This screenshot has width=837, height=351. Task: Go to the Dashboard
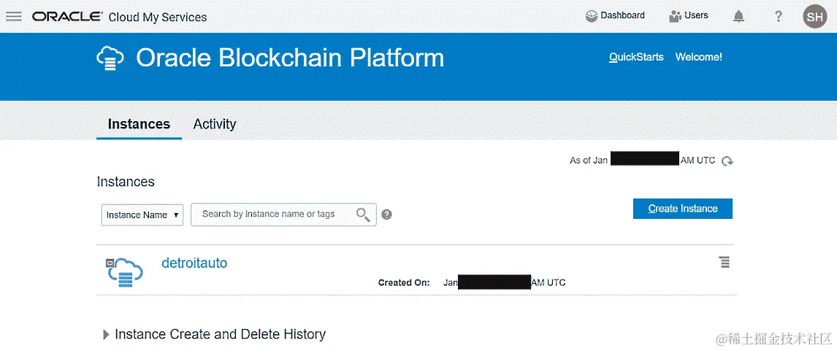(615, 15)
